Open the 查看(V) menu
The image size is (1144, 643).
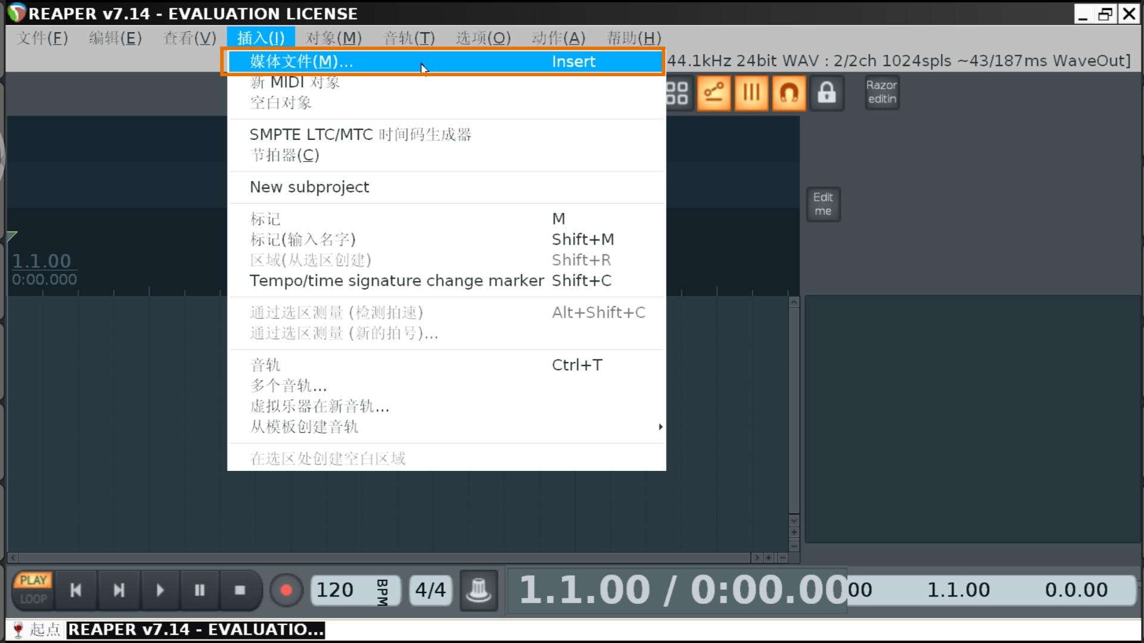[189, 38]
